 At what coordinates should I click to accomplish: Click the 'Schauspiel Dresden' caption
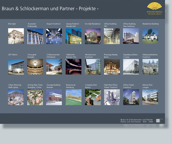[x=32, y=56]
